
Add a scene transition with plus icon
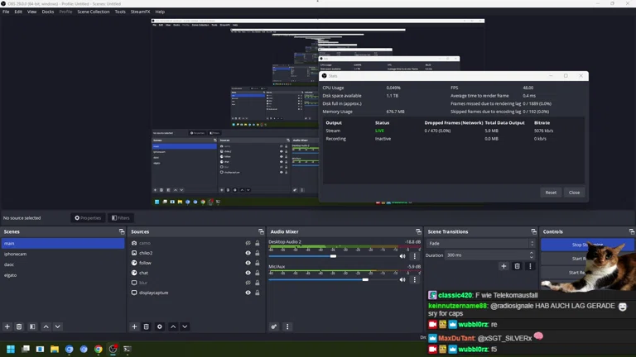503,266
